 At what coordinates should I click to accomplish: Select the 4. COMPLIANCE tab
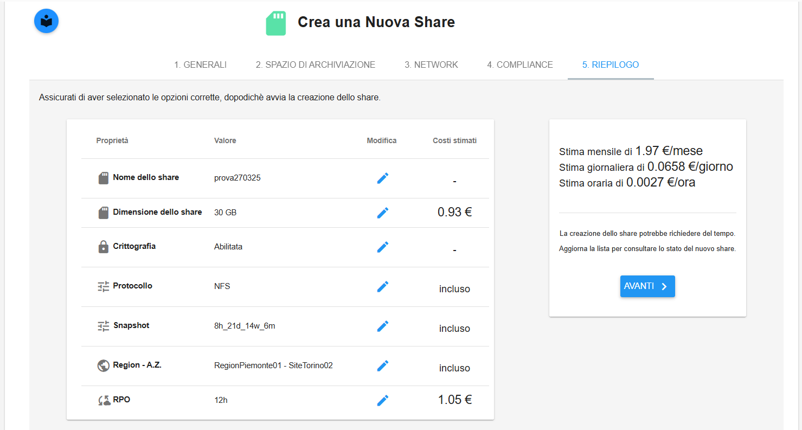coord(520,65)
